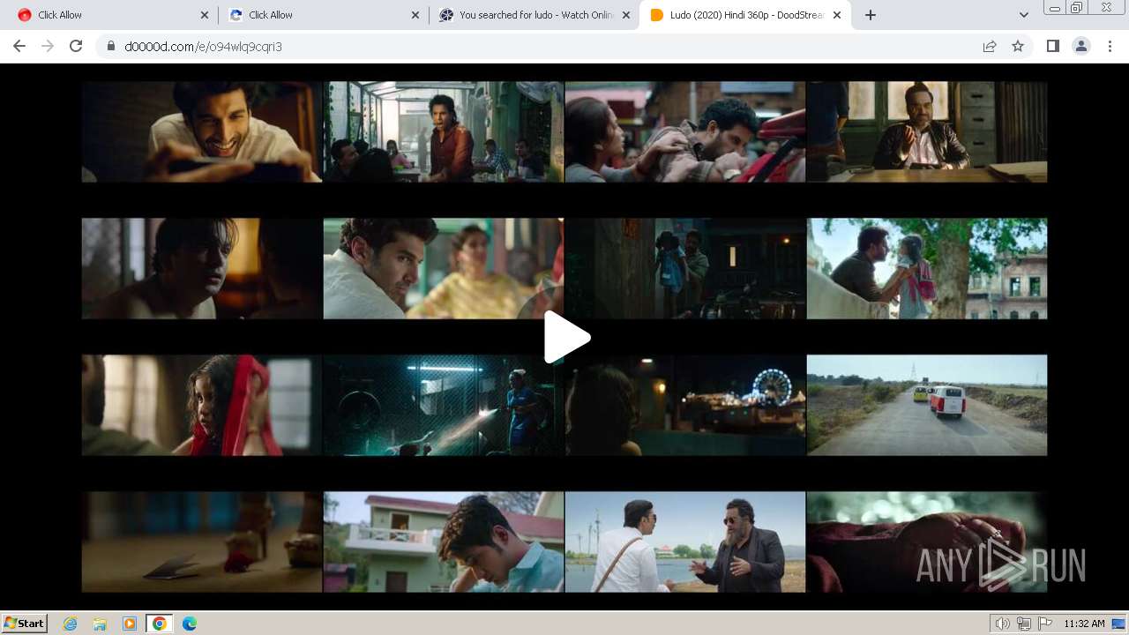Click the forward navigation arrow
The height and width of the screenshot is (635, 1129).
tap(48, 46)
